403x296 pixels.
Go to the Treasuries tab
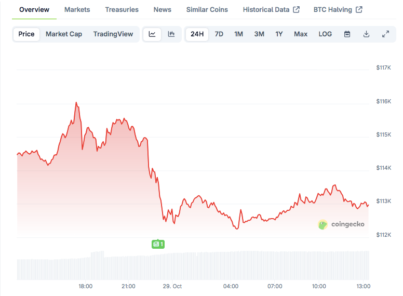(122, 9)
